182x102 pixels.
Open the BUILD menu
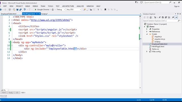(x=28, y=6)
